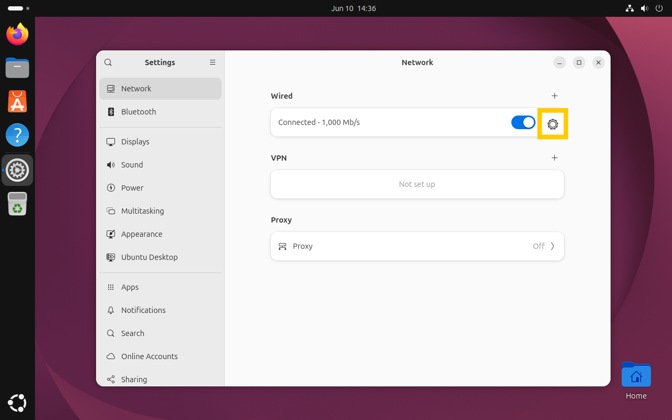Screen dimensions: 672x420
Task: Click the volume icon in top bar
Action: click(x=645, y=8)
